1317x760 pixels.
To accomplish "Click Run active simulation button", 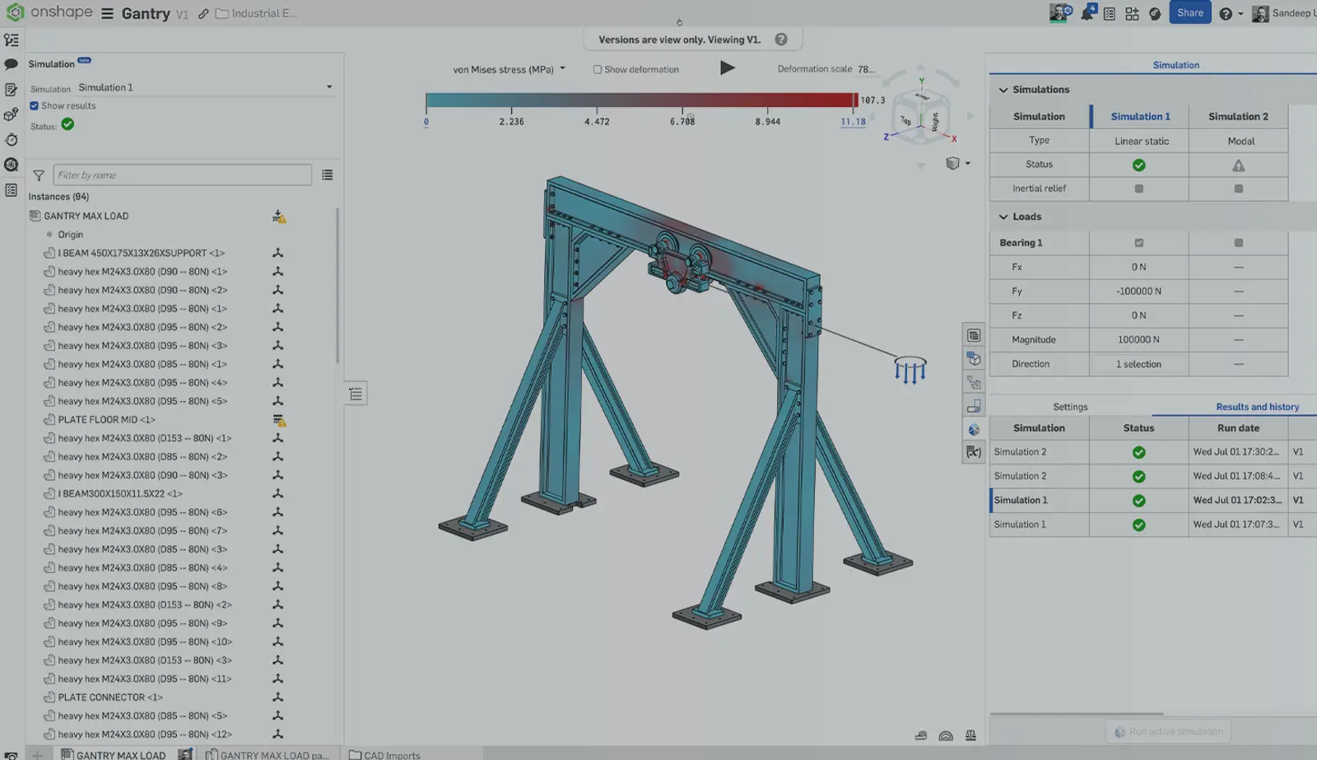I will pos(1169,731).
